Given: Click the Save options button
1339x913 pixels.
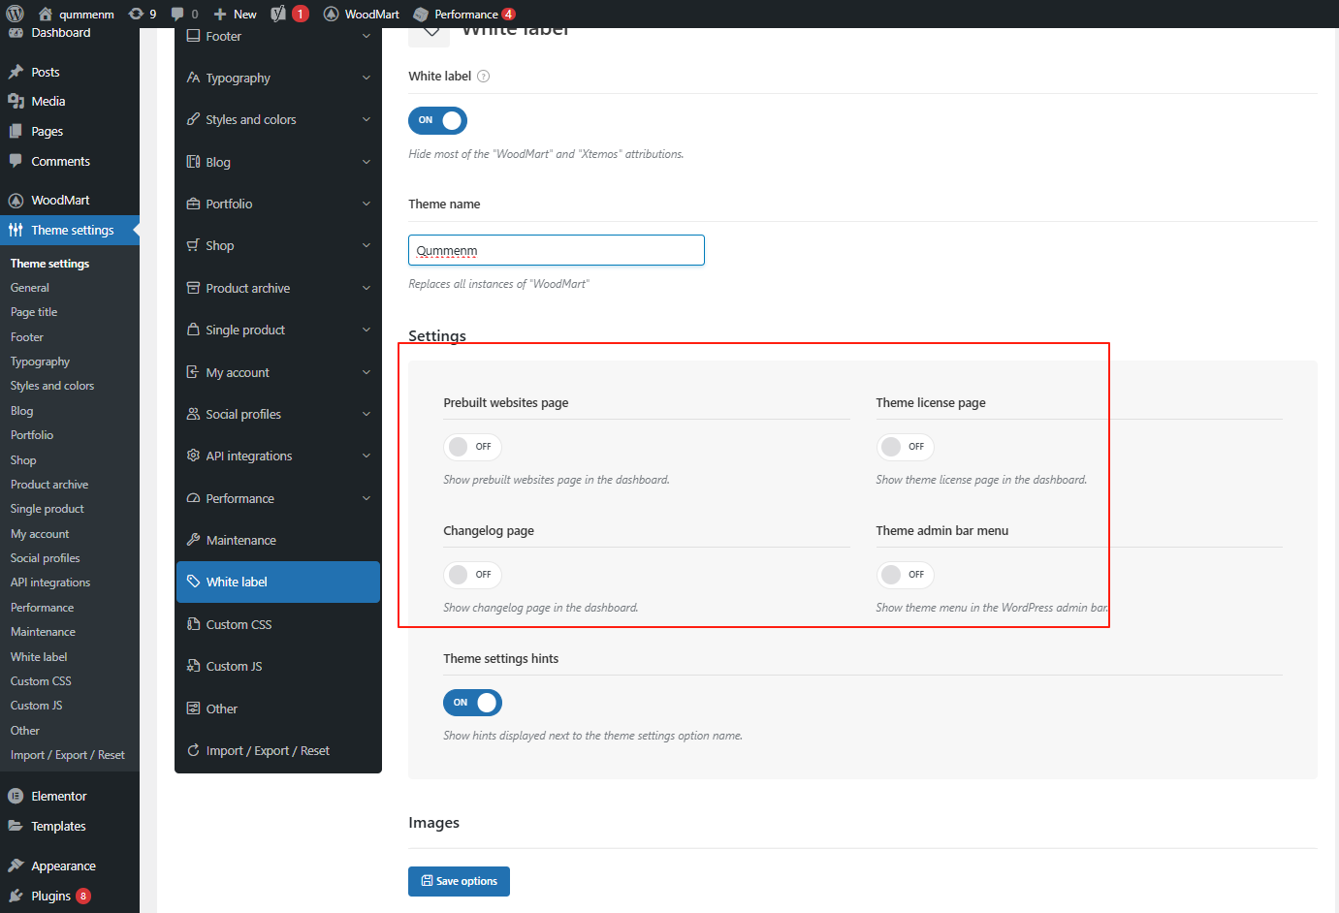Looking at the screenshot, I should (459, 881).
